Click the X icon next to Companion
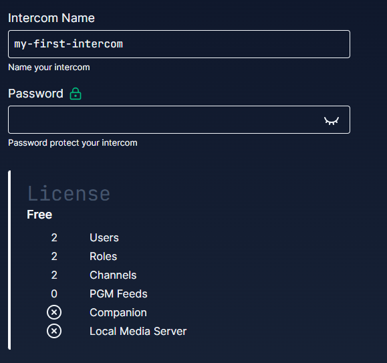Screen dimensions: 387x363 click(x=54, y=312)
